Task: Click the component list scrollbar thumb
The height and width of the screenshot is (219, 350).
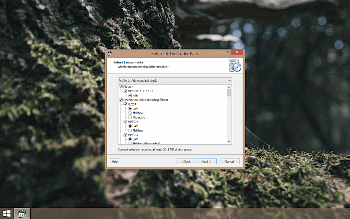Action: coord(229,93)
